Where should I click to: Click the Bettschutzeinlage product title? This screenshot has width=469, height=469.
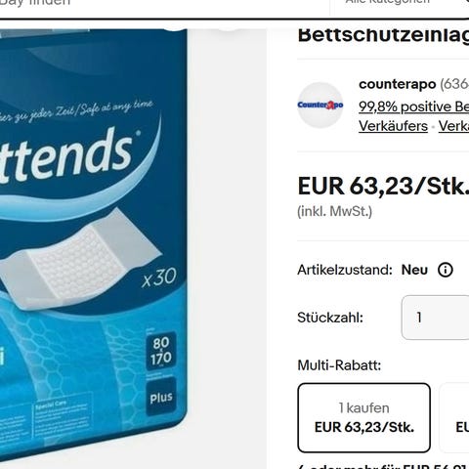tap(383, 35)
